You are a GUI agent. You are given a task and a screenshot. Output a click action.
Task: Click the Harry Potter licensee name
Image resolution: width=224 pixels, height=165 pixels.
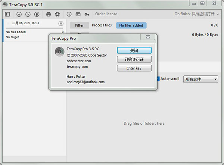(76, 77)
